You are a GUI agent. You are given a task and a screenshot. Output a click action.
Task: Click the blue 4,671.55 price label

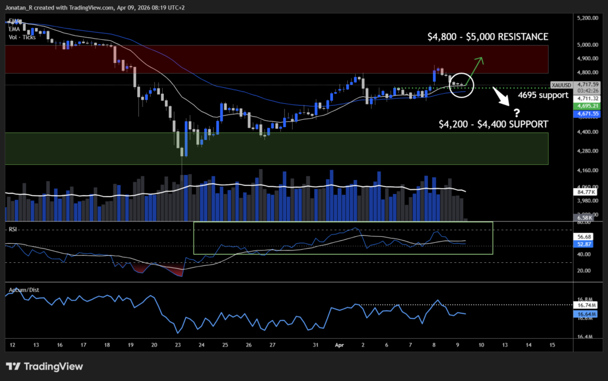pos(587,112)
